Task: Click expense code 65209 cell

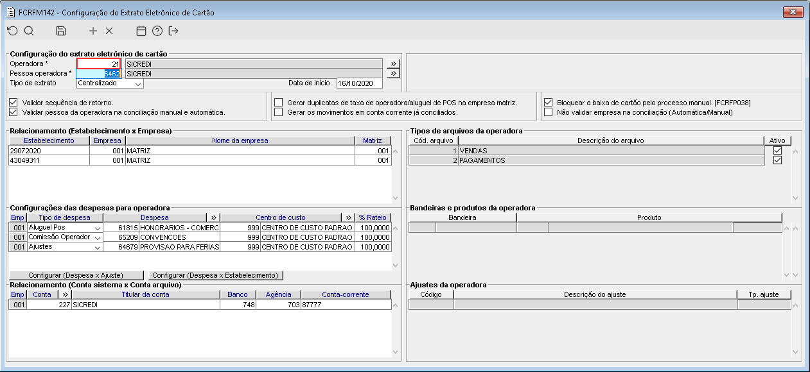Action: pos(121,237)
